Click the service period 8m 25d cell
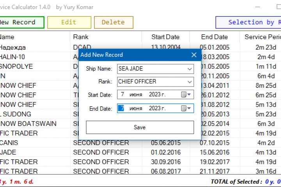 266,86
